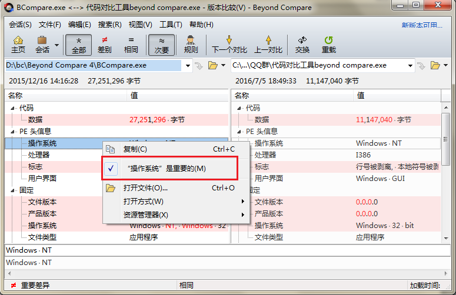Open the 资源管理器(X) submenu
The image size is (456, 295).
click(177, 214)
